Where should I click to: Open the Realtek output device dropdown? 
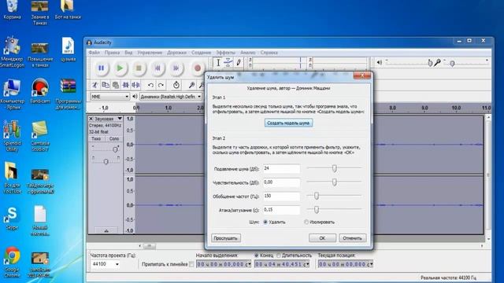171,97
